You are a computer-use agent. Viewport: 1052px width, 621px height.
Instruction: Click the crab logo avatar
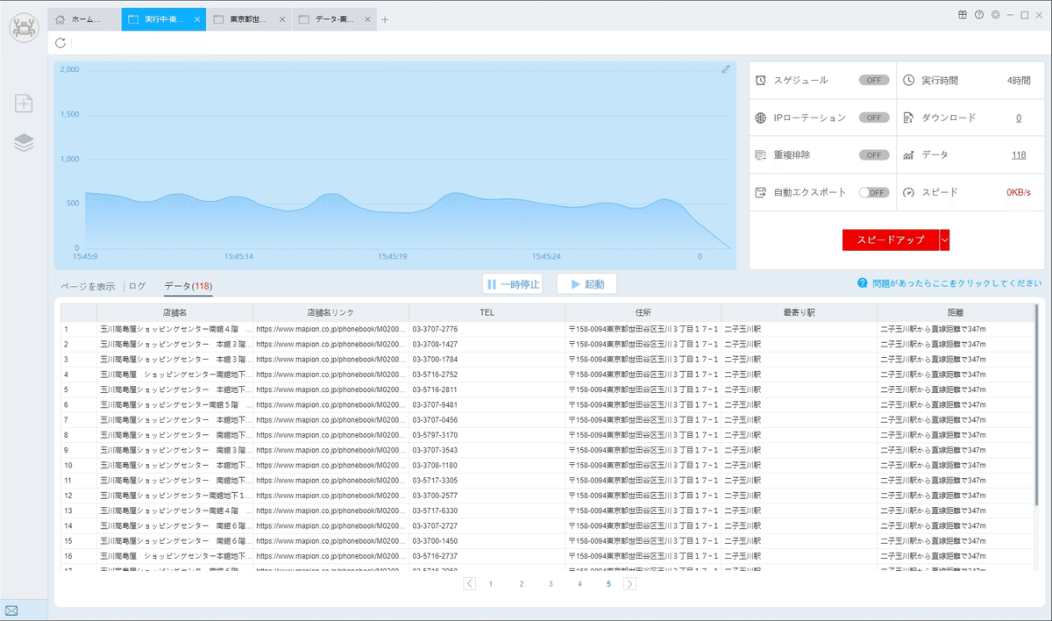click(x=24, y=26)
